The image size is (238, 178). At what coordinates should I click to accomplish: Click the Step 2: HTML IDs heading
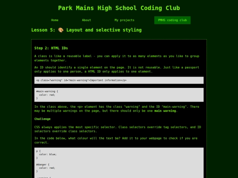[51, 48]
